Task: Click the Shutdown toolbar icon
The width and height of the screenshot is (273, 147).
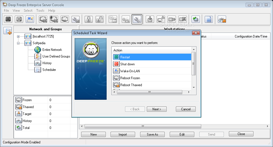Action: (19, 19)
